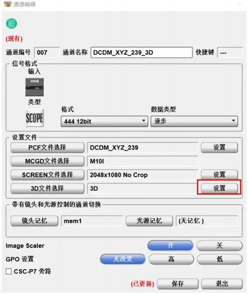
Task: Set GPO setting to 高
Action: click(171, 259)
